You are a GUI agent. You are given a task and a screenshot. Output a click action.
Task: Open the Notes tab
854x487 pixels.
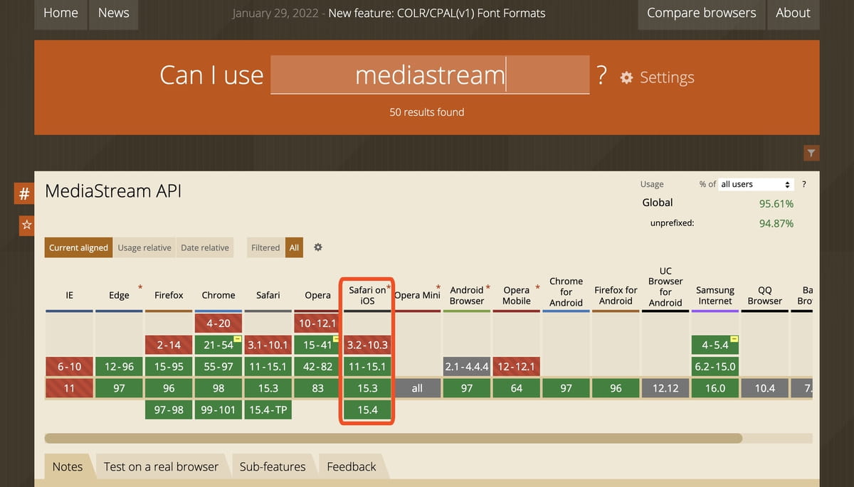tap(68, 466)
